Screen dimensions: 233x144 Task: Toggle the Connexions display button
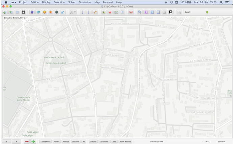pyautogui.click(x=45, y=141)
